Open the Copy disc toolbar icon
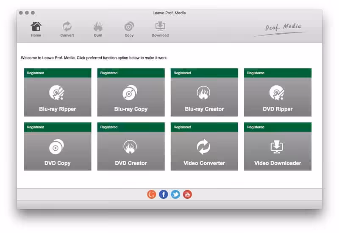 click(x=129, y=29)
